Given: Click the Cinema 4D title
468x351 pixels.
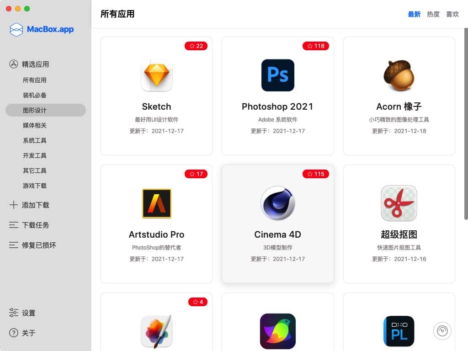Looking at the screenshot, I should pyautogui.click(x=277, y=234).
